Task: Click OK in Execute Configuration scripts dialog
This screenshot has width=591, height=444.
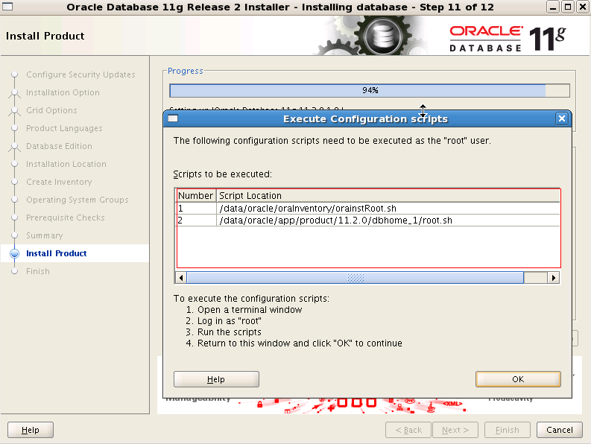Action: (x=518, y=379)
